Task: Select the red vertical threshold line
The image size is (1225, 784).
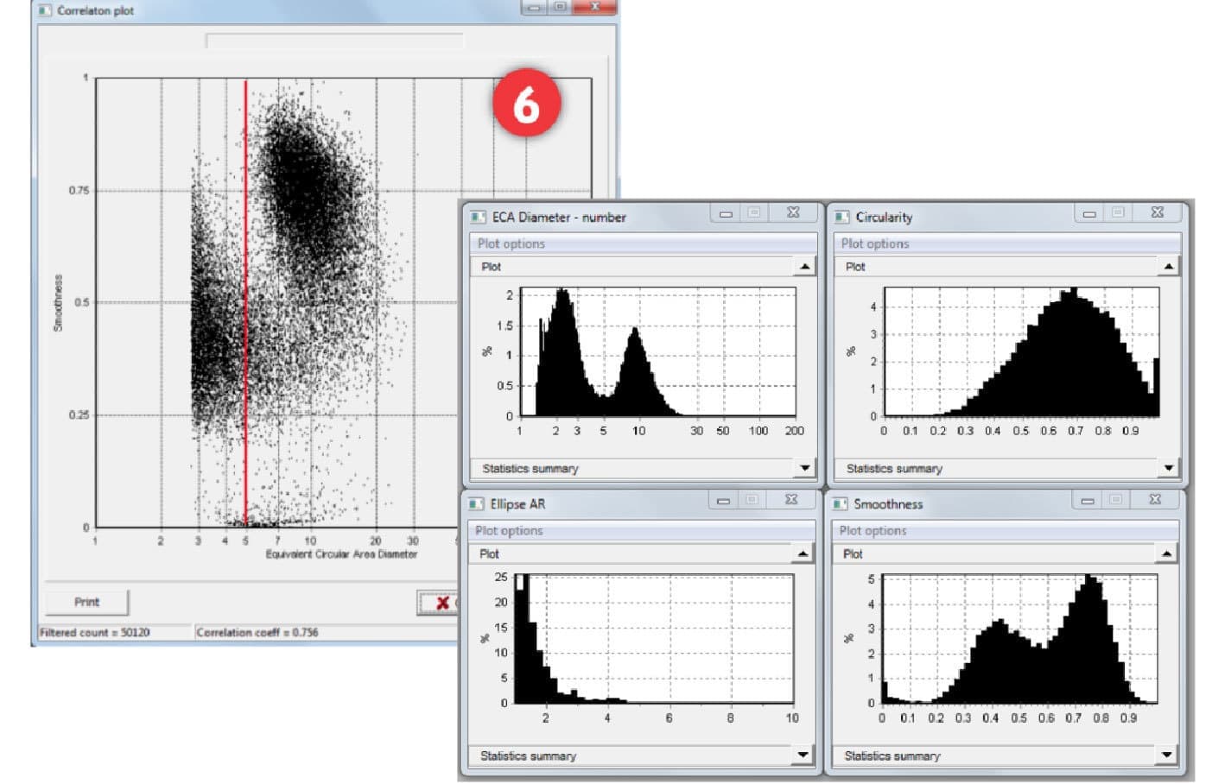Action: [245, 302]
